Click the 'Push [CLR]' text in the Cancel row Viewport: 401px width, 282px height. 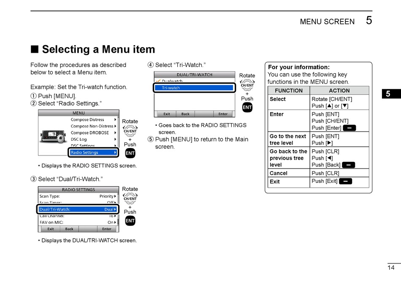[325, 173]
